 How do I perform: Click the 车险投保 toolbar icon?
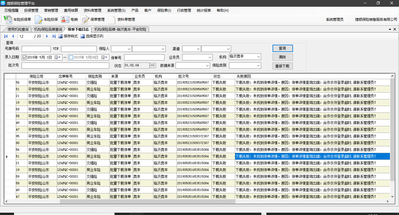[x=39, y=20]
